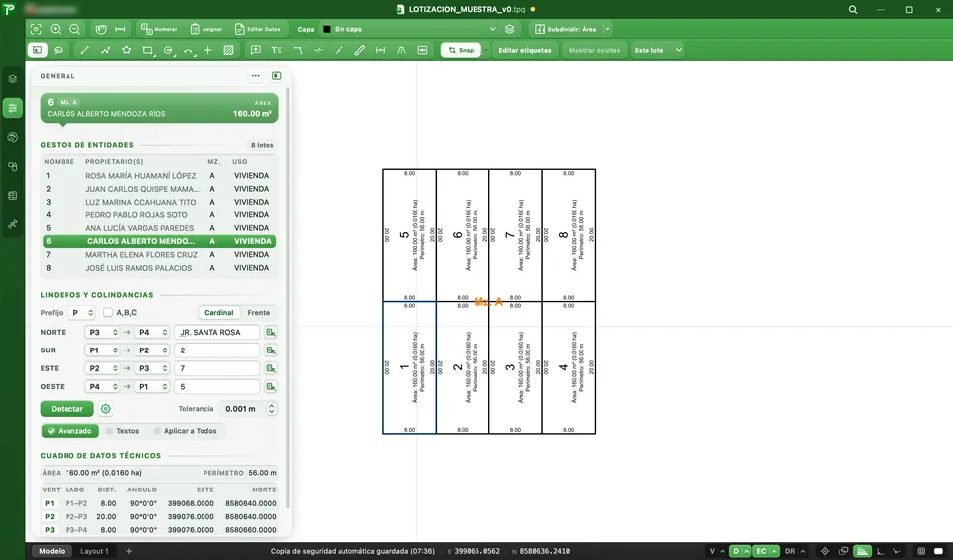Switch to the Cardinal tab

(218, 312)
